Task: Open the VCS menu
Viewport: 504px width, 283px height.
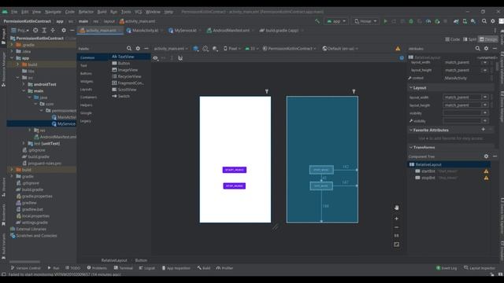Action: (139, 12)
